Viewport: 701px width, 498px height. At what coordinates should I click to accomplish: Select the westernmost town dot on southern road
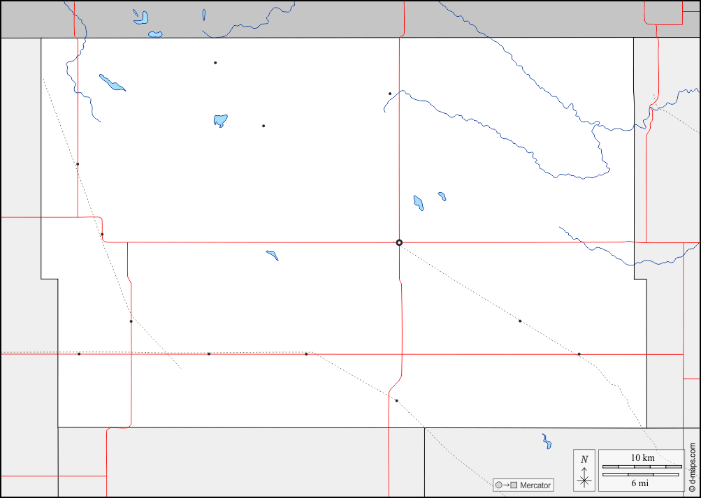point(79,354)
